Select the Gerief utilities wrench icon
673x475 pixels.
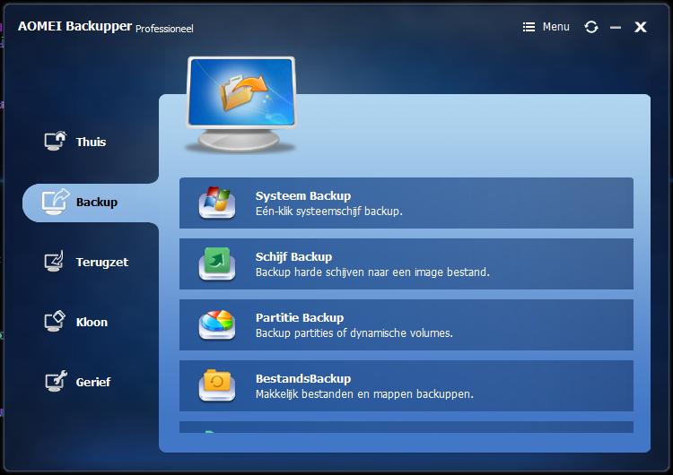[56, 381]
